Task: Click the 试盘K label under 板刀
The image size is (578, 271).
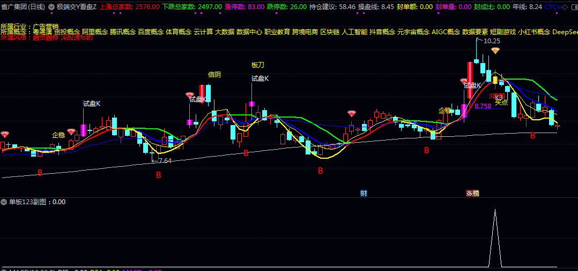Action: click(260, 79)
